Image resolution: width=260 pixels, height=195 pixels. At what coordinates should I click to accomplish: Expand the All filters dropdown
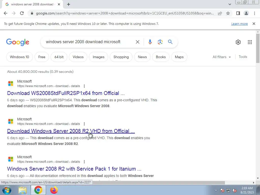tap(222, 57)
